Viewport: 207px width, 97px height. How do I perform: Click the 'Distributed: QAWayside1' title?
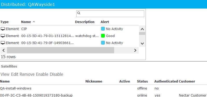(x=28, y=4)
